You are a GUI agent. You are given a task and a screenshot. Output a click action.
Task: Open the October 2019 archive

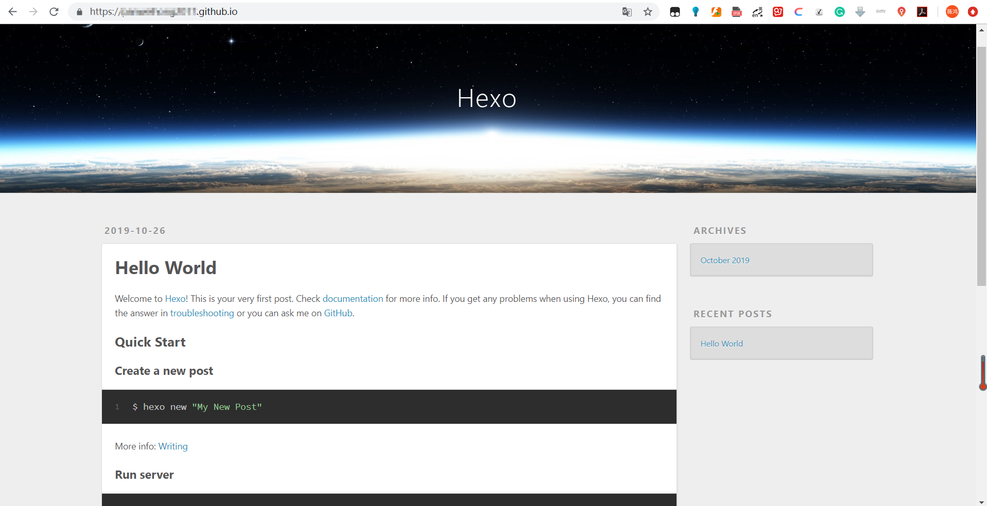pyautogui.click(x=724, y=260)
